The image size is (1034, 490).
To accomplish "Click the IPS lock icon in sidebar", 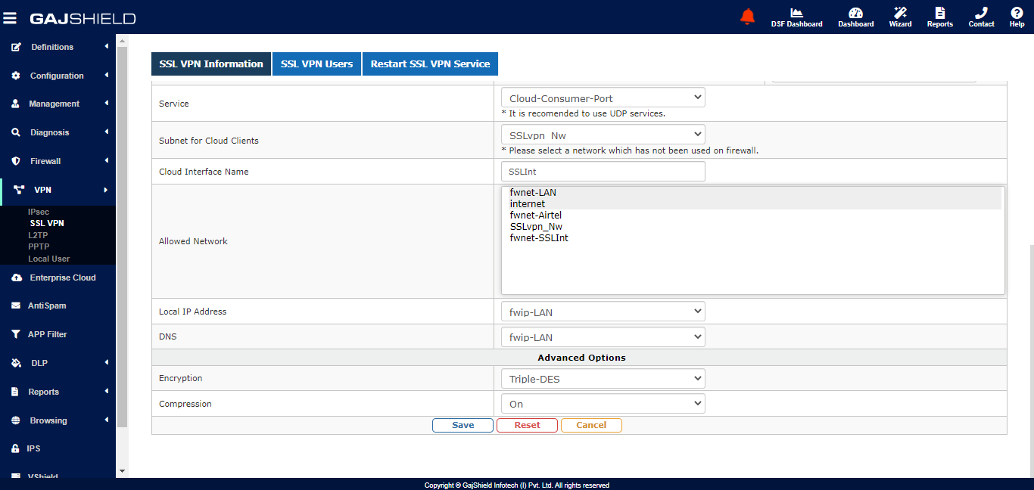I will pos(15,448).
